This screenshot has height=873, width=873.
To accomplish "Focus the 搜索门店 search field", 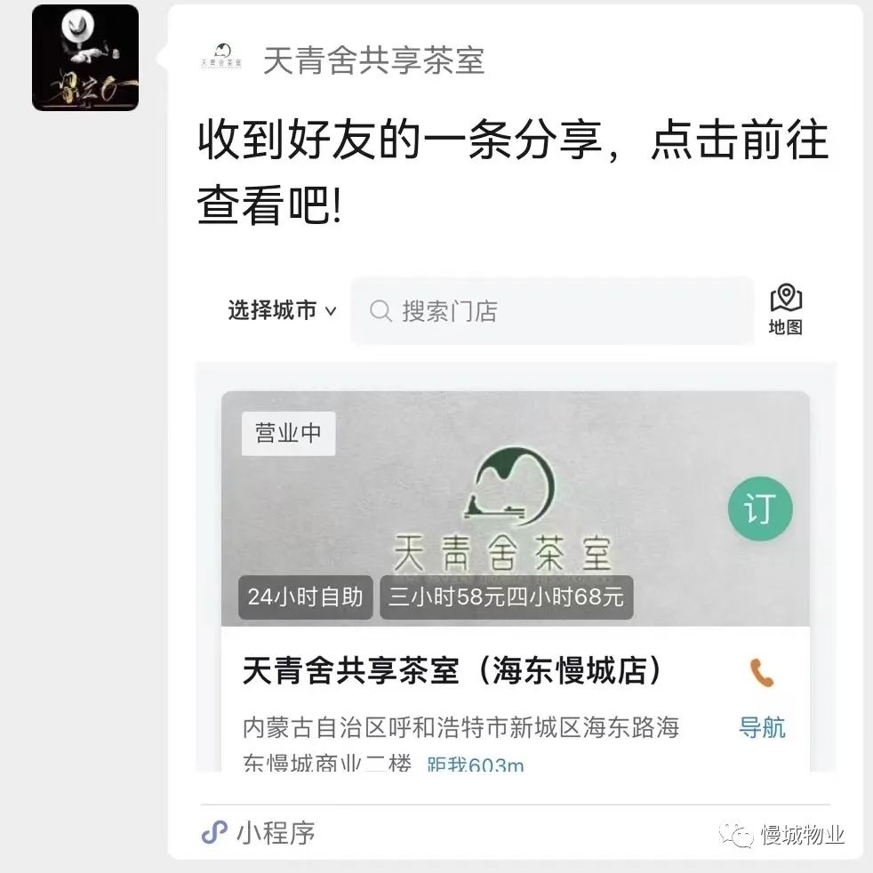I will 552,310.
